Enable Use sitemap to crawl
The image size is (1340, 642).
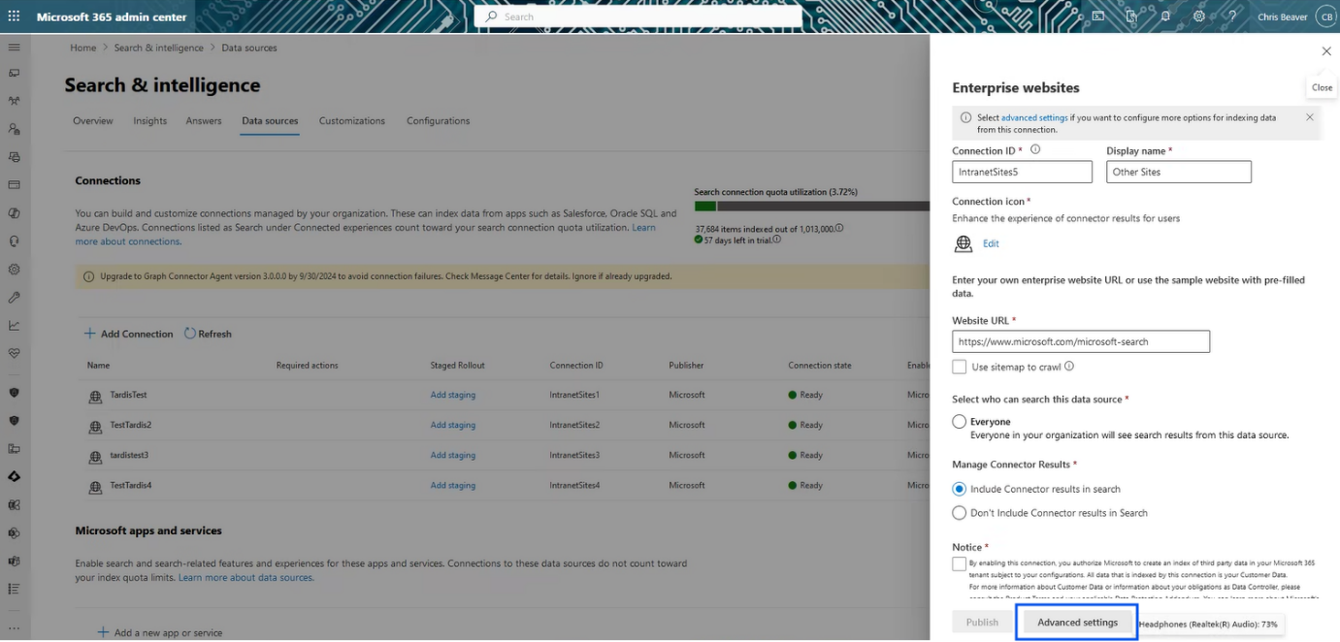[960, 367]
